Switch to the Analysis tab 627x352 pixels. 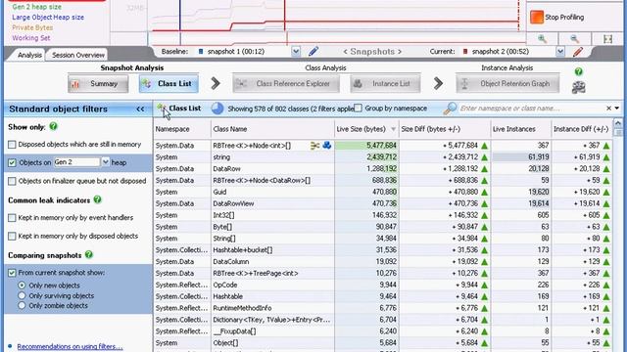click(29, 55)
